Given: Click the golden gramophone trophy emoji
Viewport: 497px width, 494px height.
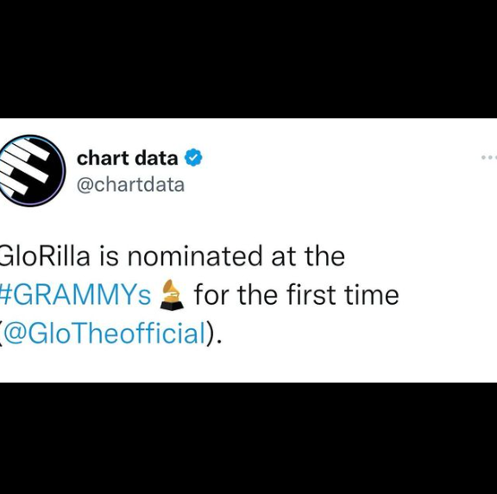Looking at the screenshot, I should point(172,294).
